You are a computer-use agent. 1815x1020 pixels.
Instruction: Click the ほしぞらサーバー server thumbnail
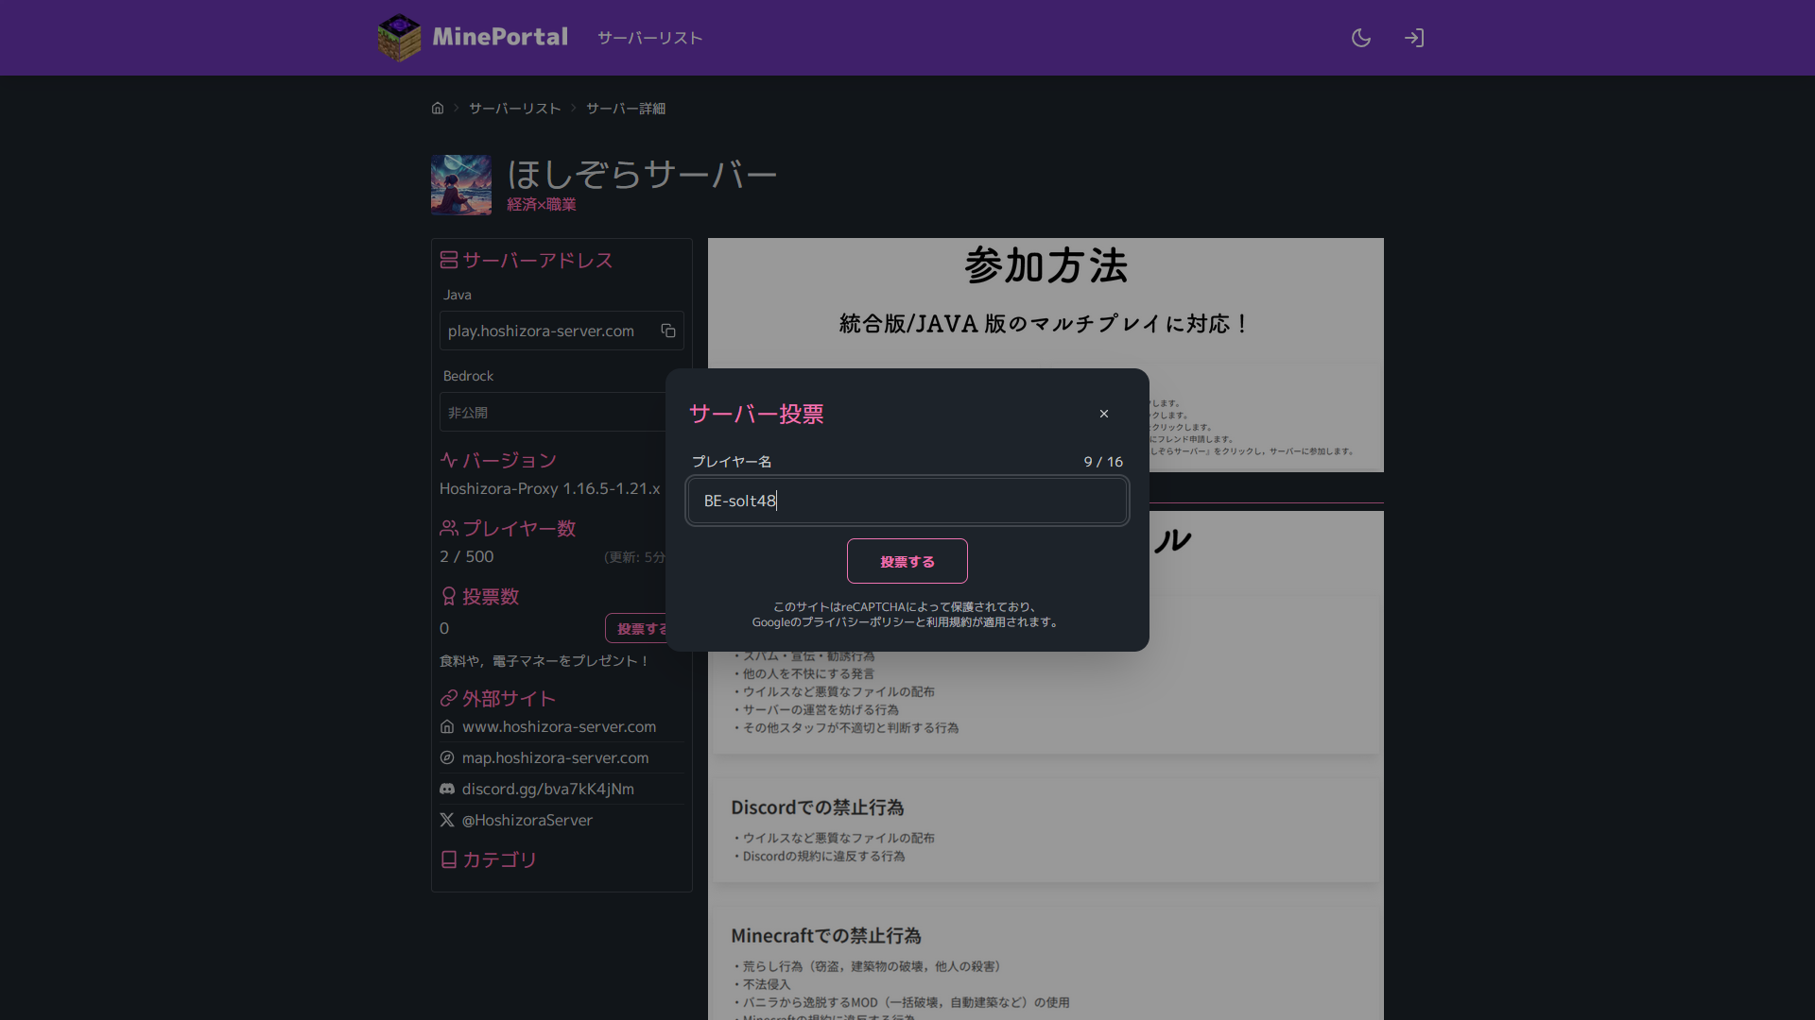pos(461,184)
